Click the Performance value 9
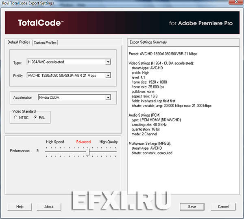Image resolution: width=244 pixels, height=219 pixels. tap(37, 150)
